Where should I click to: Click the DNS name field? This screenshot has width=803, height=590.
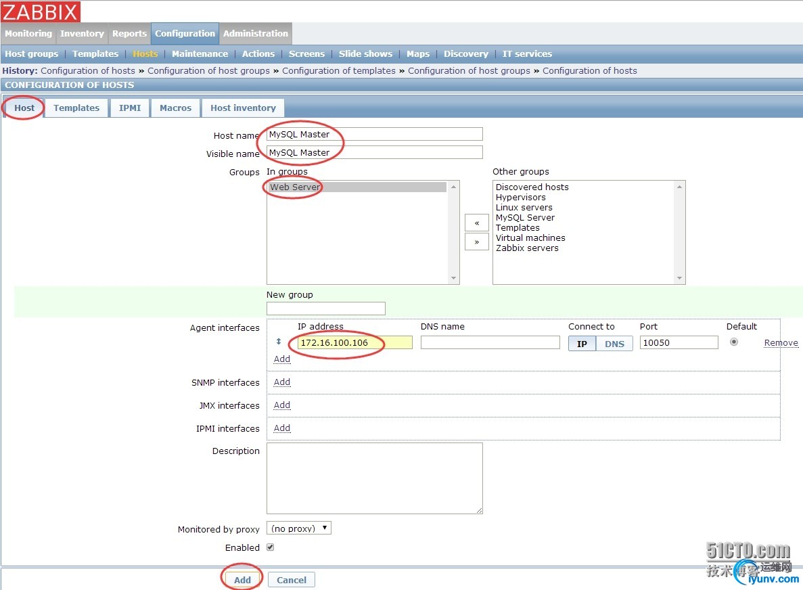point(490,342)
